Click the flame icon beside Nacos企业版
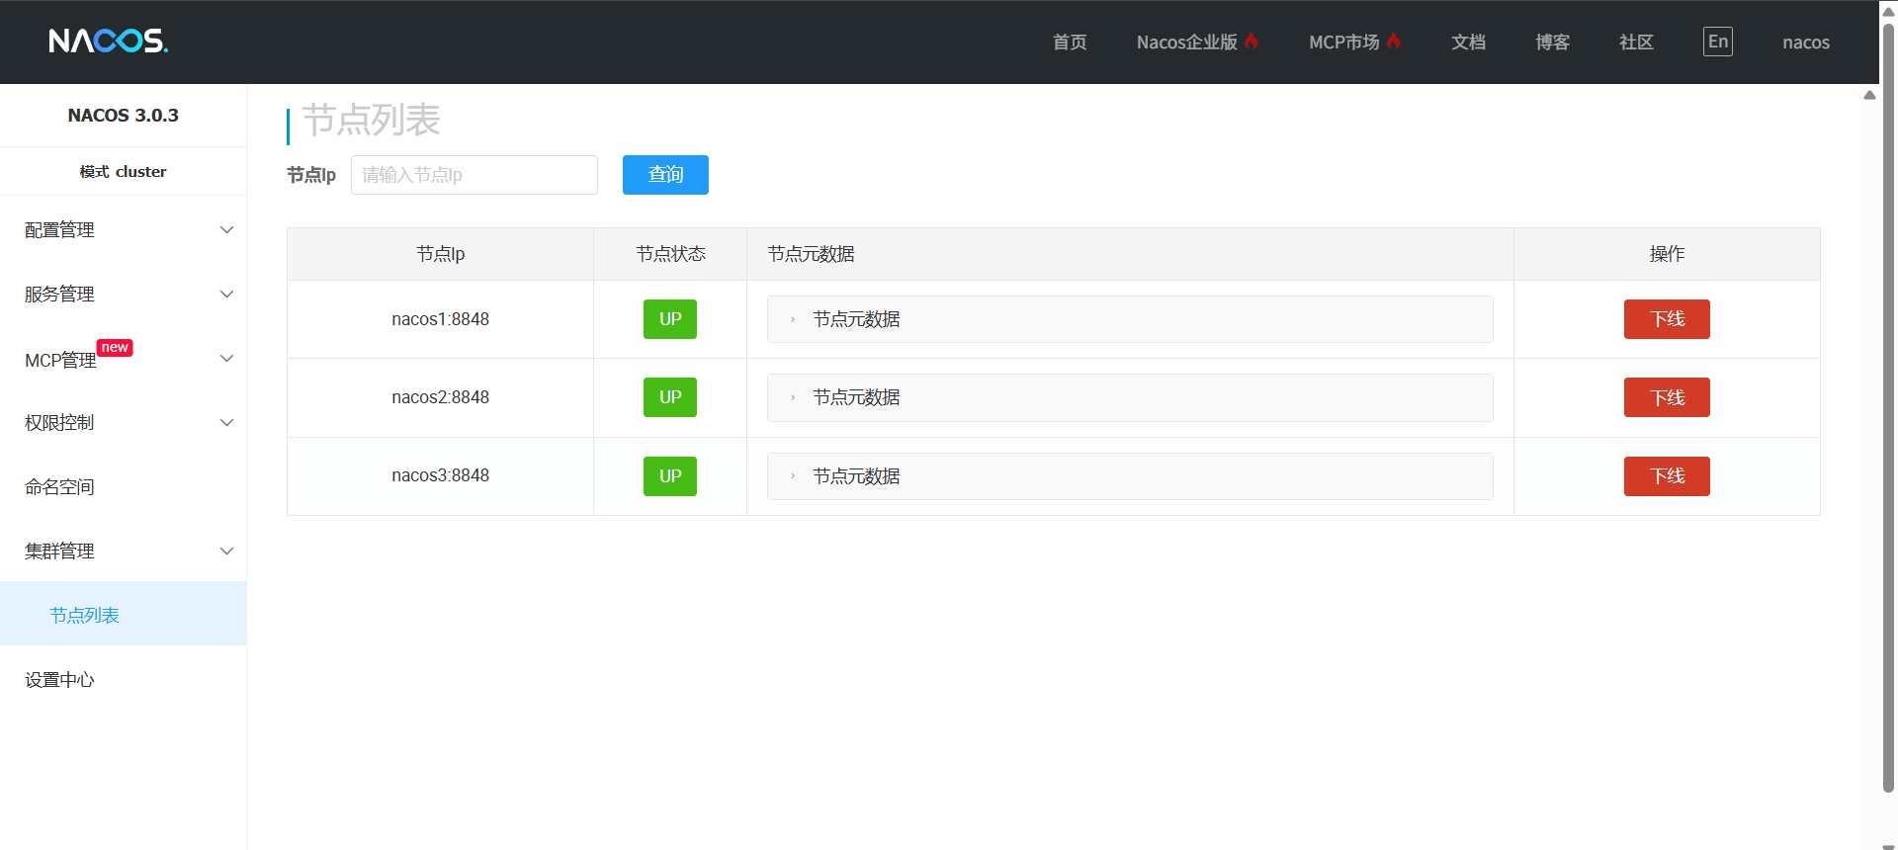Image resolution: width=1898 pixels, height=850 pixels. pos(1251,42)
